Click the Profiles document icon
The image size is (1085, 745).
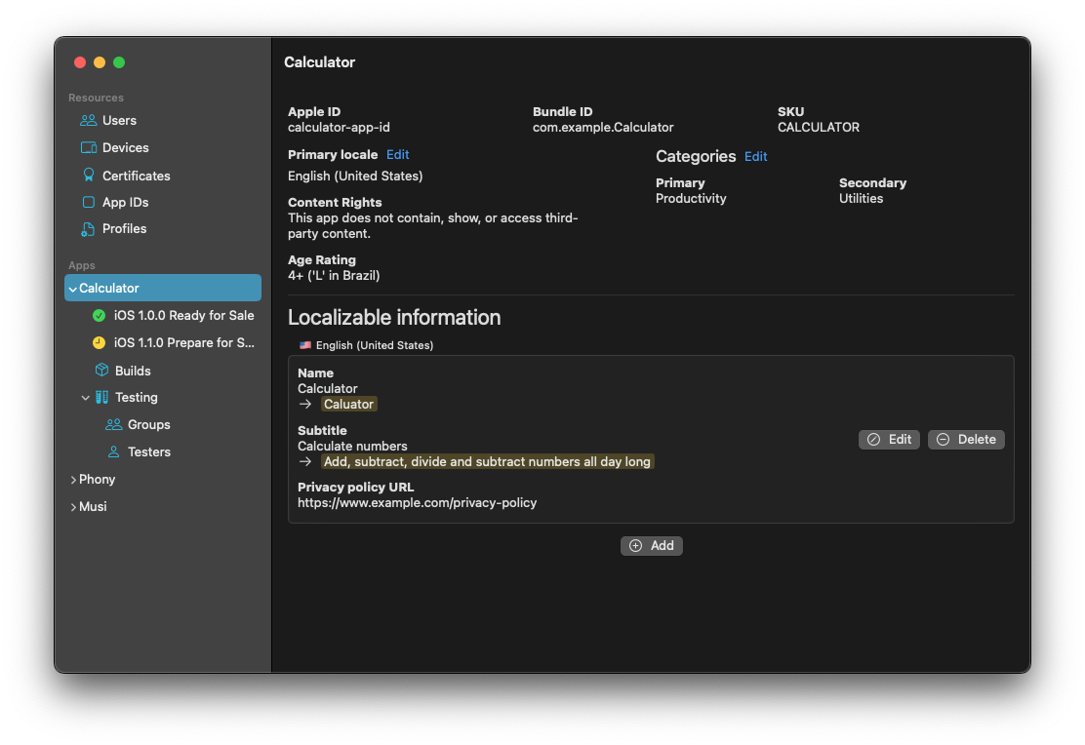(x=88, y=229)
